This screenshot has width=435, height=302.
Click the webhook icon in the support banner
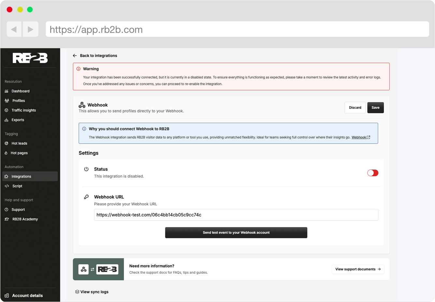84,269
